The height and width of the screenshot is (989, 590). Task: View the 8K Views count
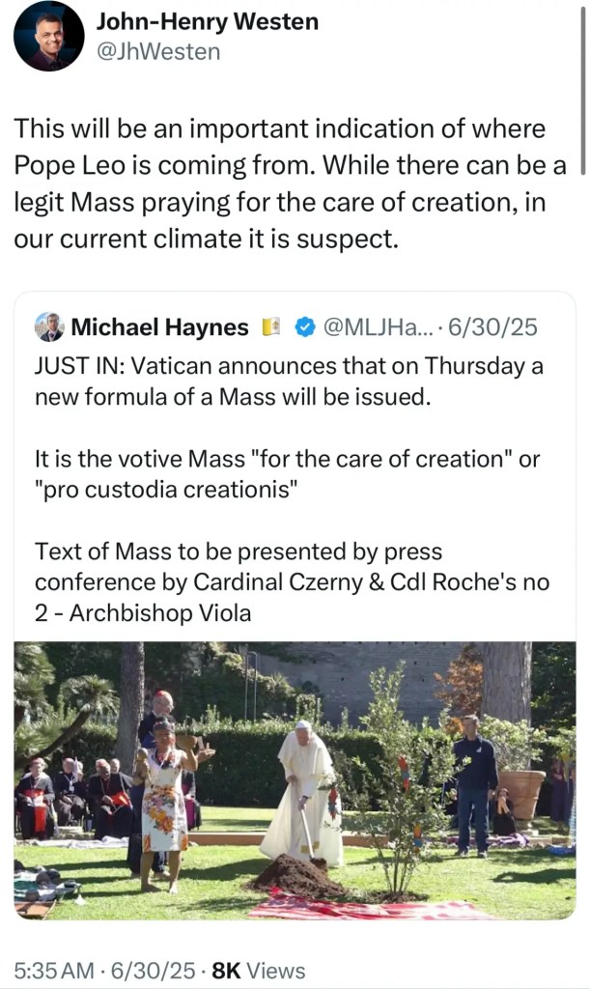coord(259,971)
